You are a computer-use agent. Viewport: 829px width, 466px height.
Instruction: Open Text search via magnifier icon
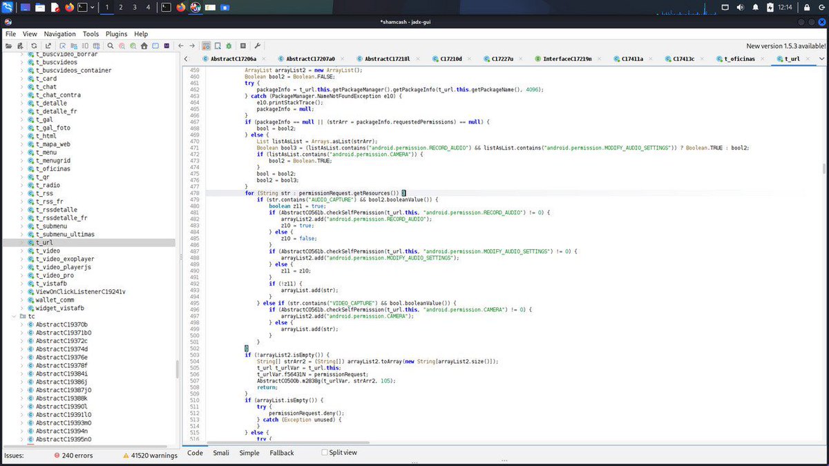pos(111,46)
